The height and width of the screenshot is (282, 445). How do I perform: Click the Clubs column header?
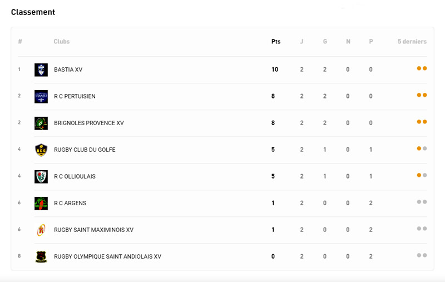tap(62, 41)
